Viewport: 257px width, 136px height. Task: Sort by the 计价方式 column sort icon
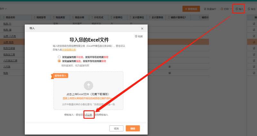pyautogui.click(x=92, y=17)
